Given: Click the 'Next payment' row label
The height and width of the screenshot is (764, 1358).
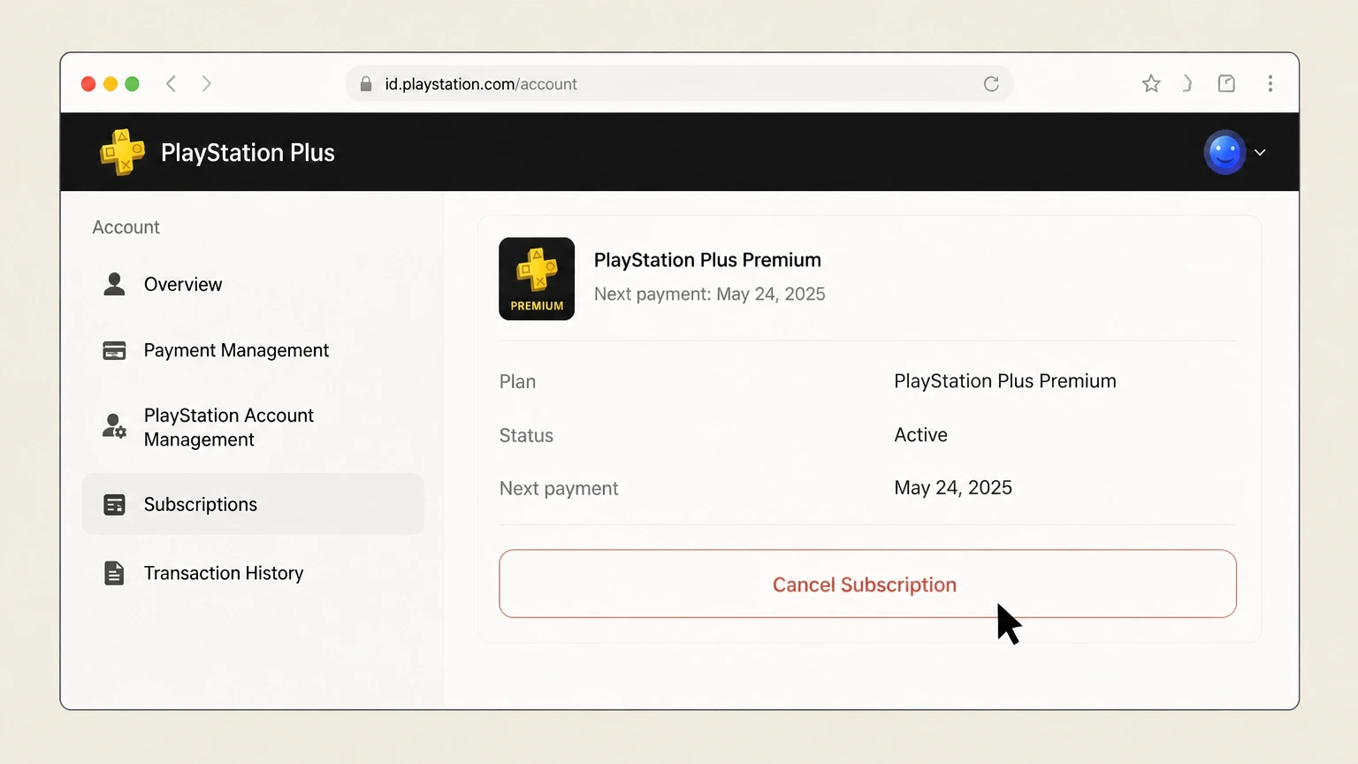Looking at the screenshot, I should click(x=559, y=488).
